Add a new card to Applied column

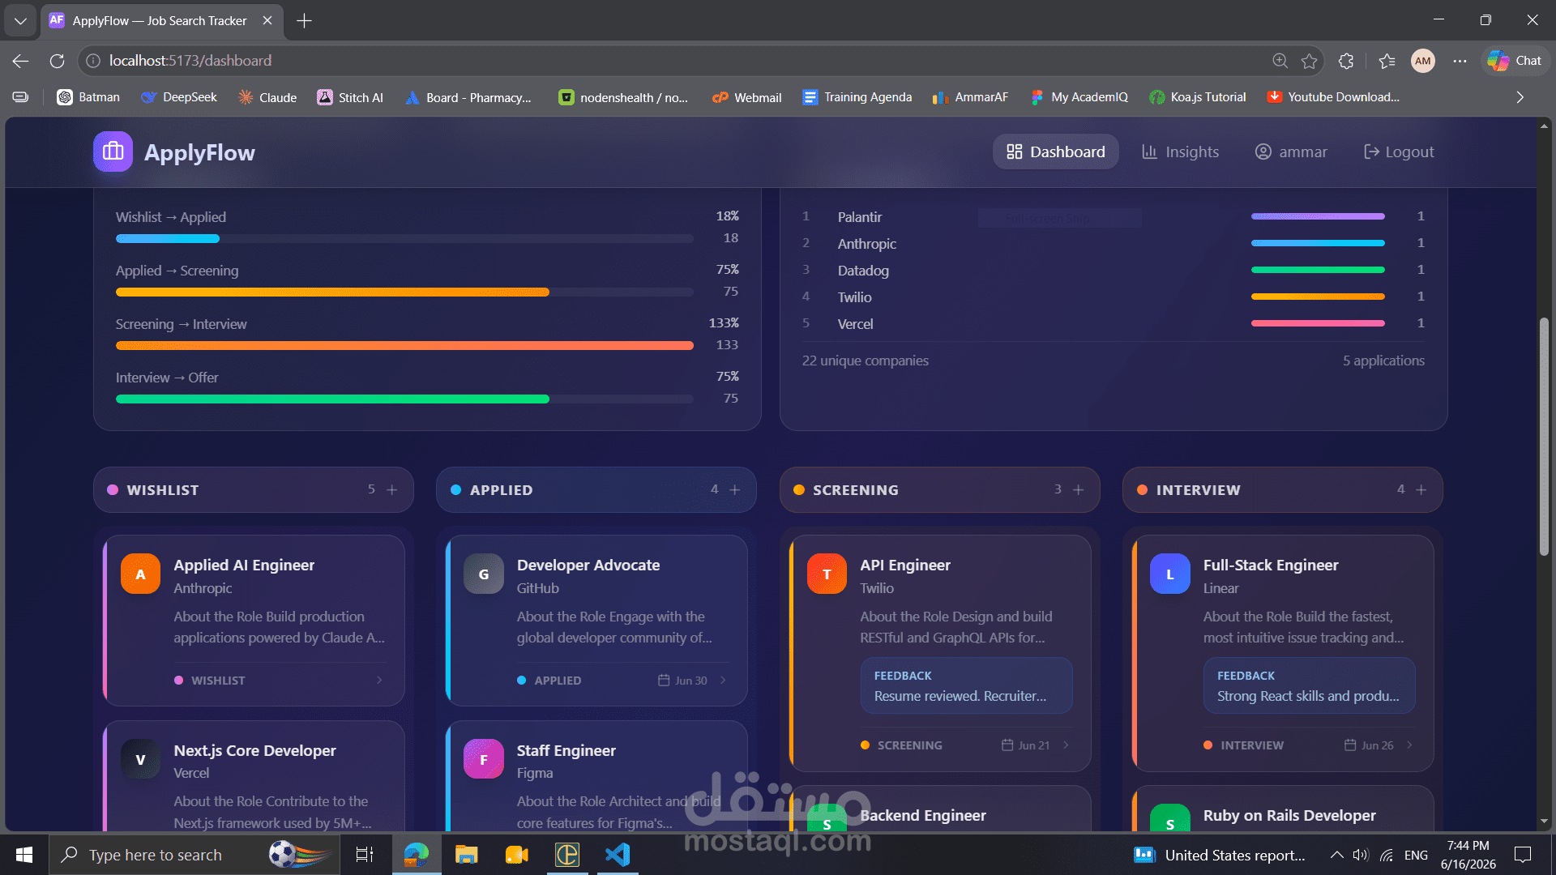click(735, 490)
